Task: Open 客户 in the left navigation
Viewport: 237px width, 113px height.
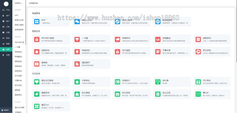Action: coord(6,16)
